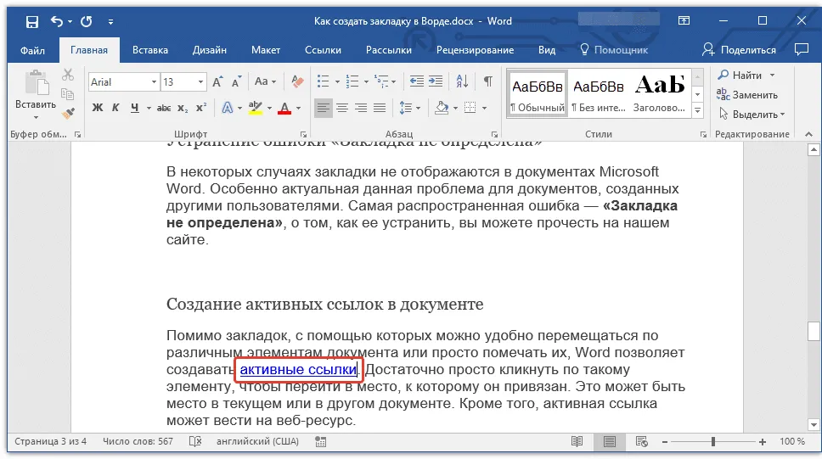
Task: Toggle bold Ж formatting
Action: click(x=98, y=108)
